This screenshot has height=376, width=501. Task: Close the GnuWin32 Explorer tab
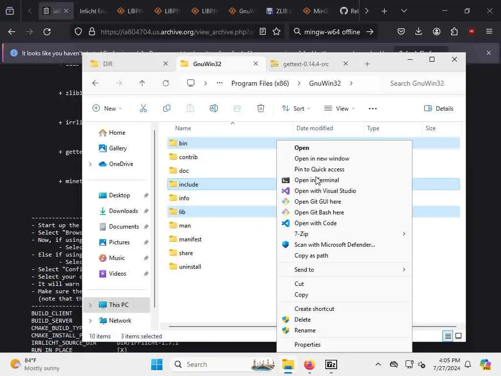255,64
